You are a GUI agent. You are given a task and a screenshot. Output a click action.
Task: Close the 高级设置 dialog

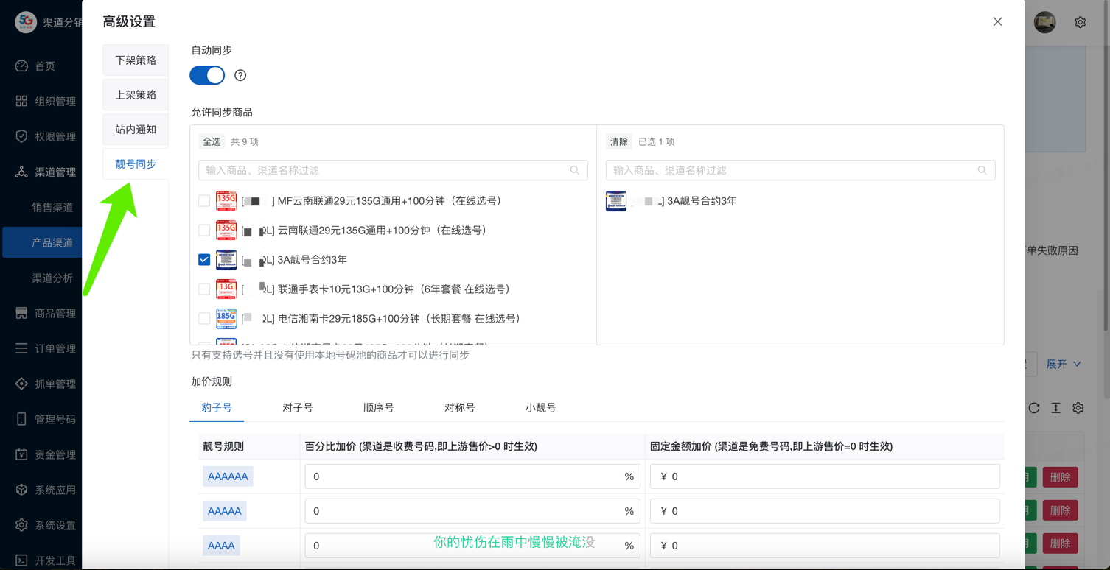pyautogui.click(x=997, y=21)
